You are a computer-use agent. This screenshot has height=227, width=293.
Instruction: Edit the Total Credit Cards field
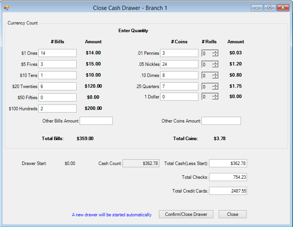[x=228, y=191]
